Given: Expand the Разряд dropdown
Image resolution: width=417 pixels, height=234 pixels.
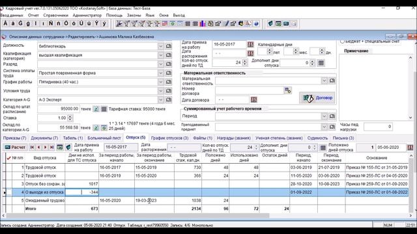Looking at the screenshot, I should (161, 64).
